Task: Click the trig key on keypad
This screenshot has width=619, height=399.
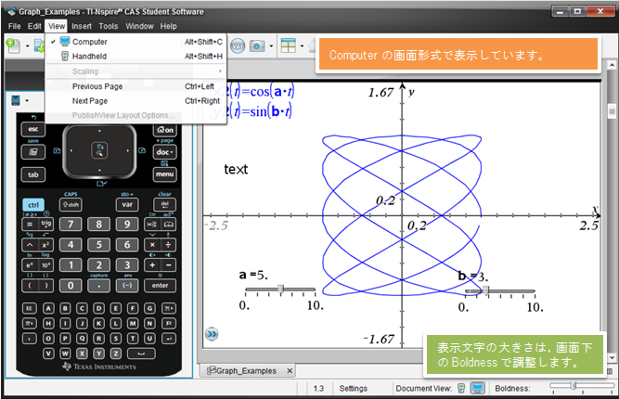Action: 45,224
